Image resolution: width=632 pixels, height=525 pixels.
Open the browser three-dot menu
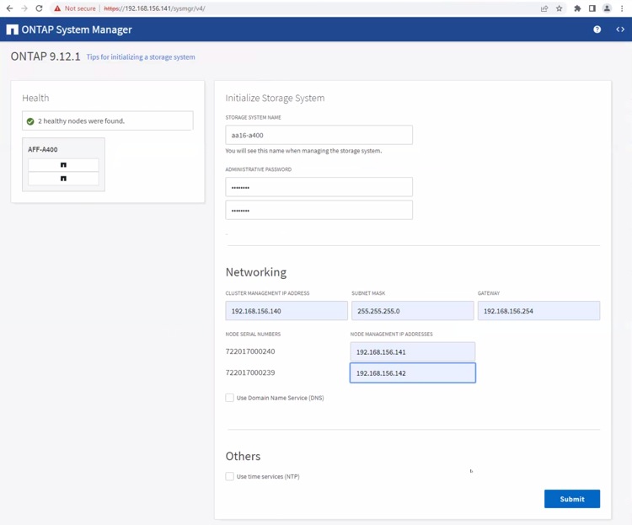(x=622, y=8)
